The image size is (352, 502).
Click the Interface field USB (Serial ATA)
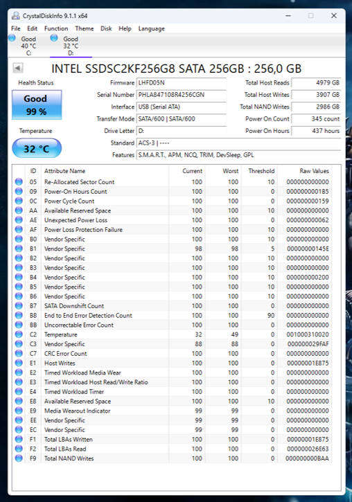182,107
